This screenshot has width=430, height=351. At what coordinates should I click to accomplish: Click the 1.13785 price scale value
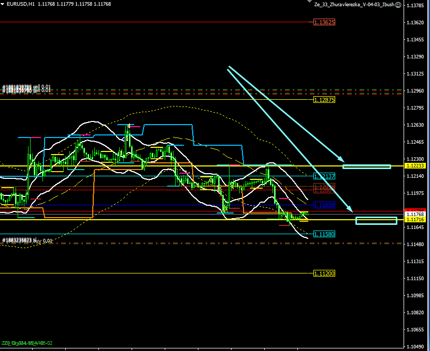415,5
